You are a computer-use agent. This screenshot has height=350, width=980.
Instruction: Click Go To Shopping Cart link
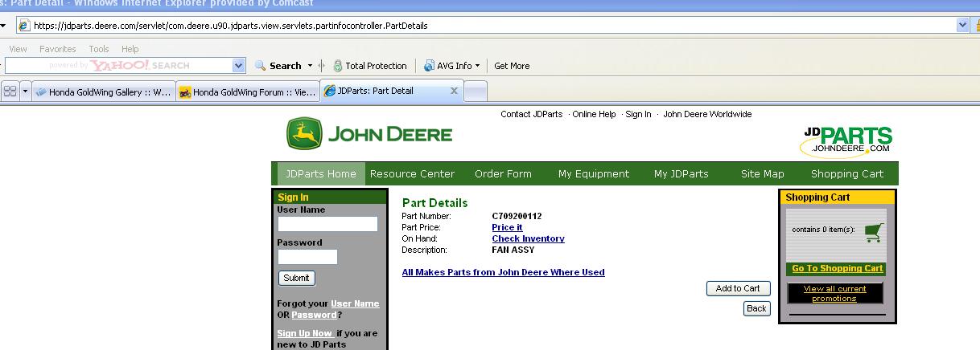pos(837,268)
